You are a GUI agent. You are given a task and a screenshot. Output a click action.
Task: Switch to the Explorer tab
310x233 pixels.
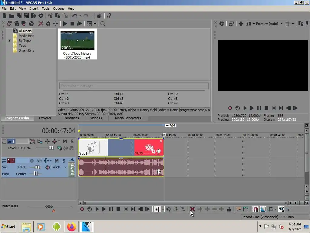tap(45, 118)
